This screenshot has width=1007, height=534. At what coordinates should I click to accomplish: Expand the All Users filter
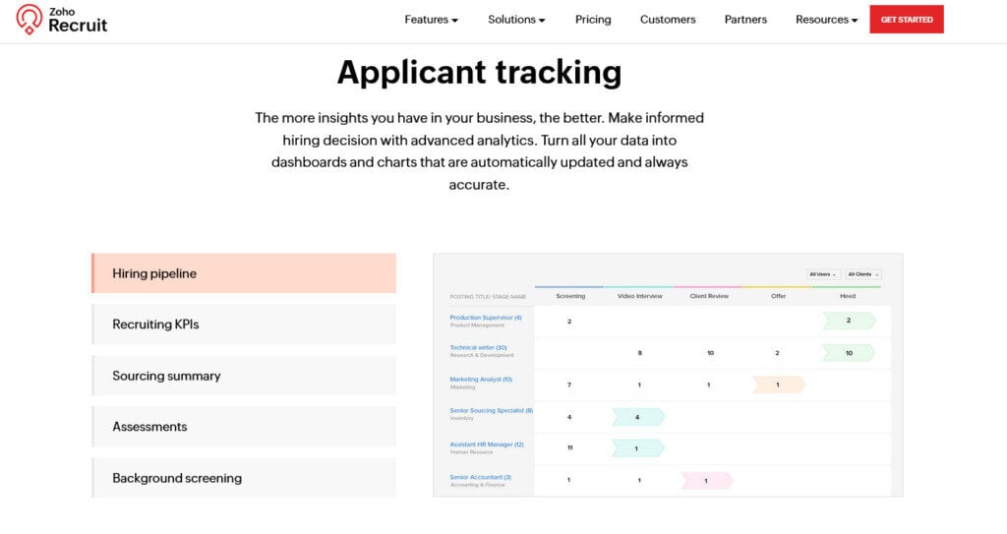[822, 274]
